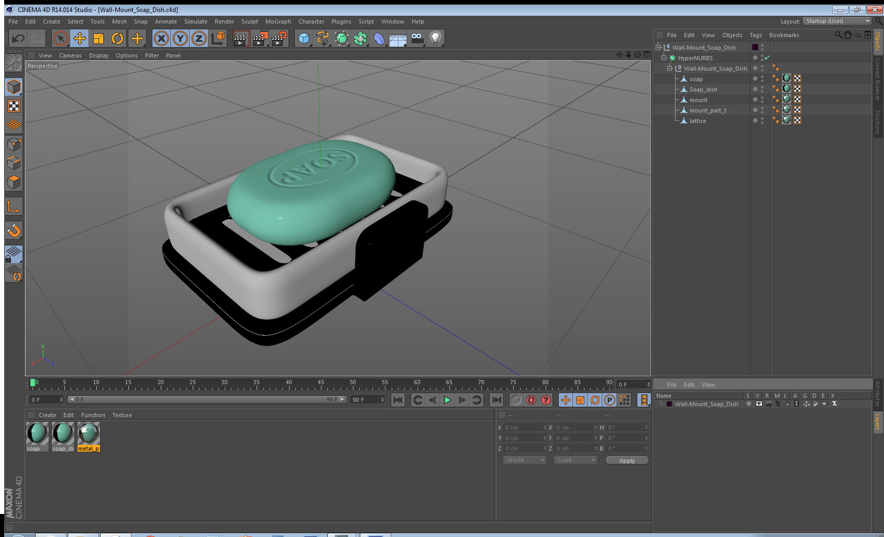Play the animation forward
This screenshot has width=884, height=537.
[447, 400]
